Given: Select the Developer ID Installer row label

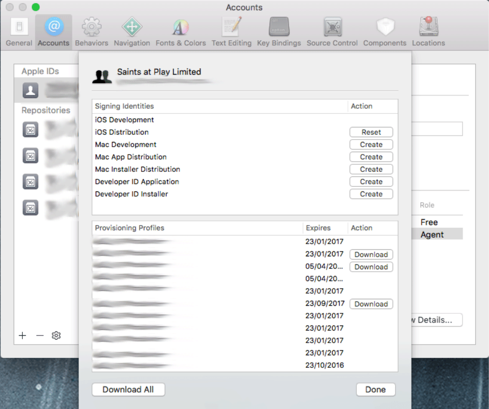Looking at the screenshot, I should [x=131, y=194].
